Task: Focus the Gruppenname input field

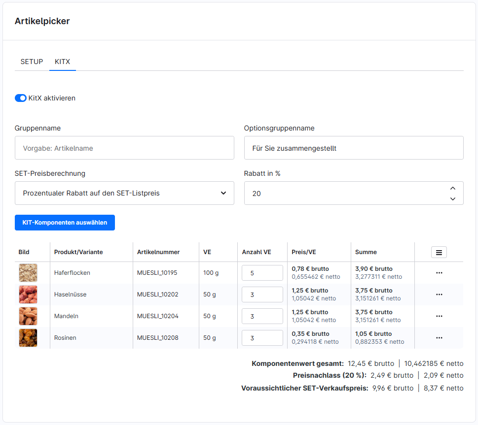Action: click(124, 148)
